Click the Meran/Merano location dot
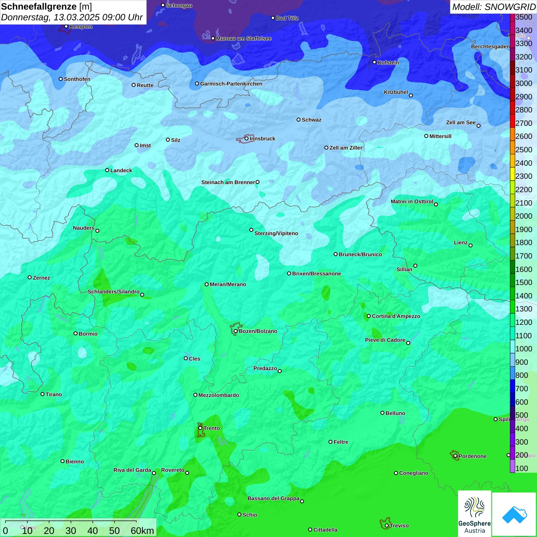 [x=207, y=284]
